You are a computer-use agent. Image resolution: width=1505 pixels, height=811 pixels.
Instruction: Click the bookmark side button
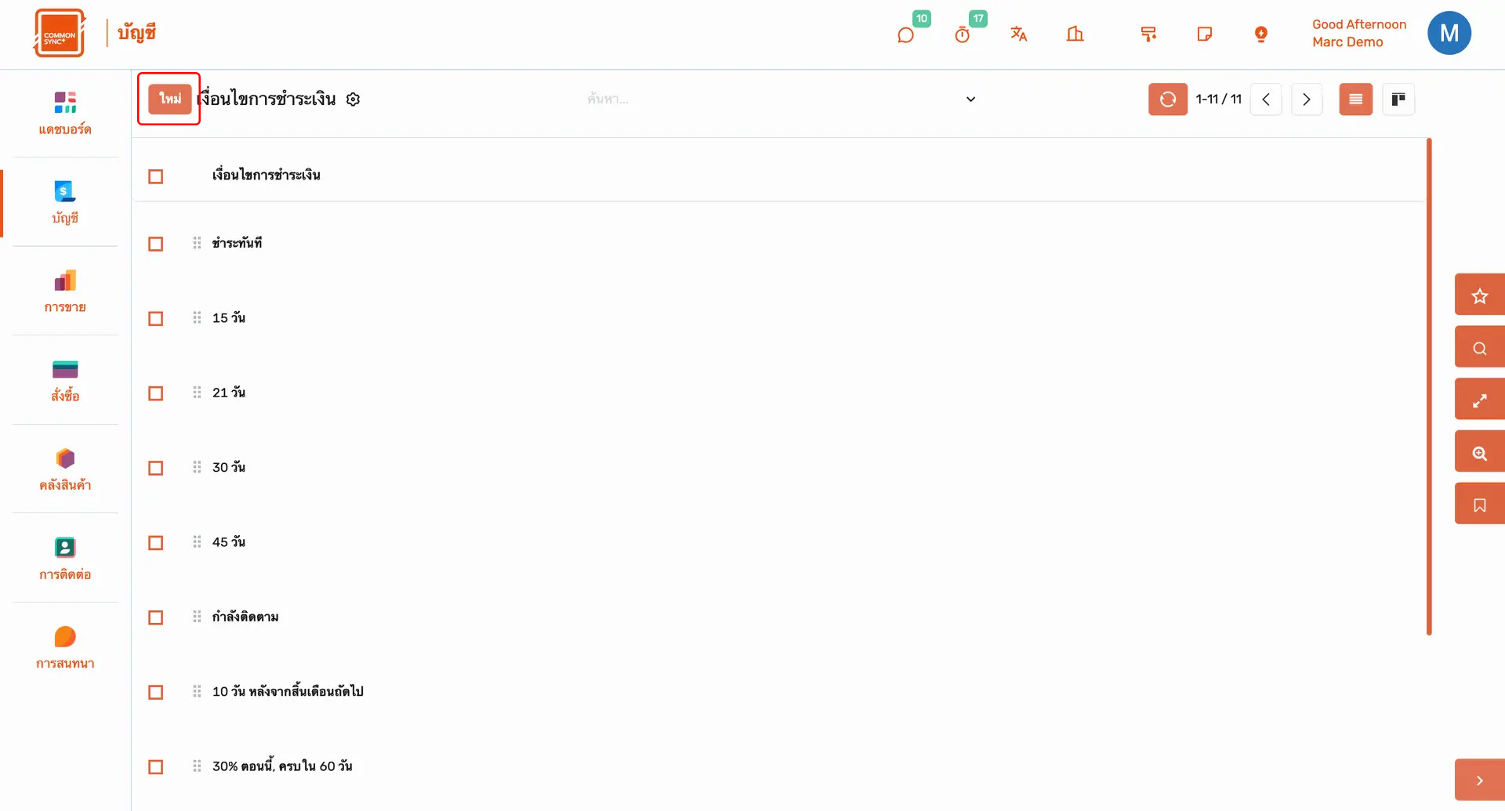pyautogui.click(x=1479, y=505)
